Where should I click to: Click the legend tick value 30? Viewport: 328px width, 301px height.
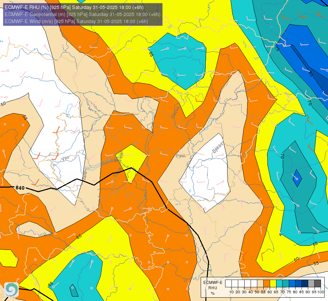244,292
